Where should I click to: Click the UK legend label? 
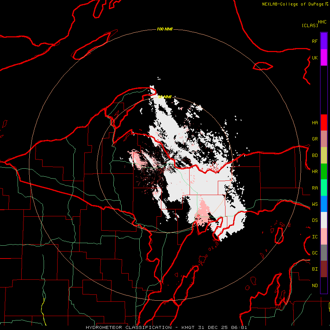tap(315, 58)
